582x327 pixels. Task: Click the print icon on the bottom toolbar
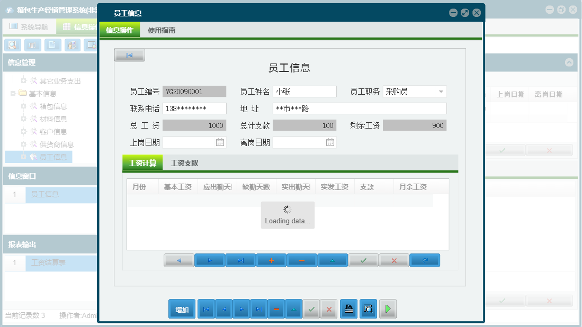point(348,308)
